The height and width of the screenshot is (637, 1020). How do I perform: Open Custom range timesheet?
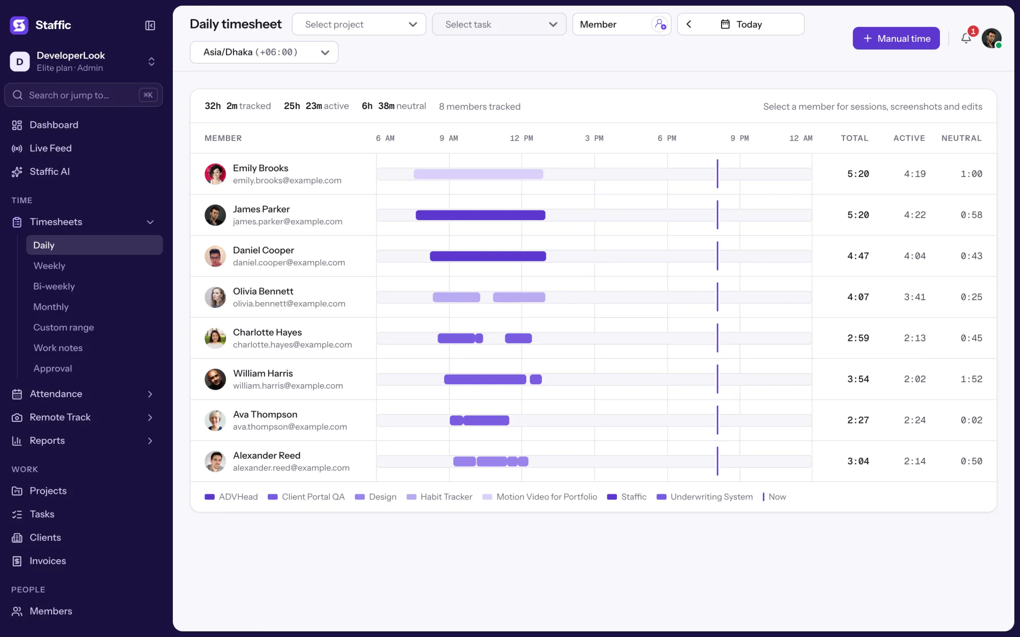point(64,328)
